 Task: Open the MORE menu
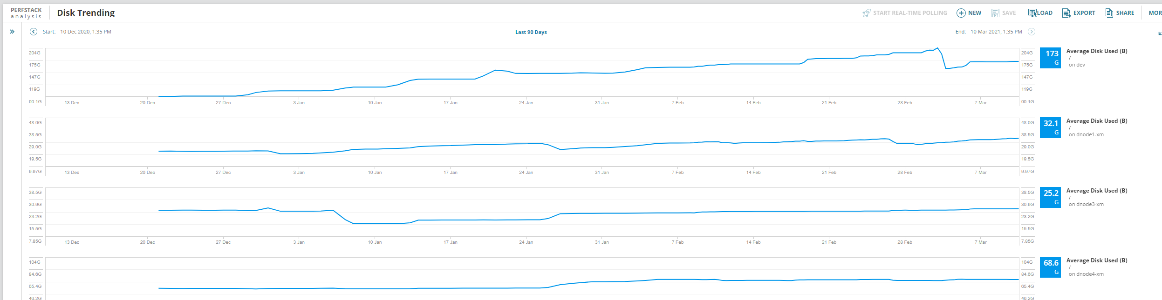(1155, 13)
